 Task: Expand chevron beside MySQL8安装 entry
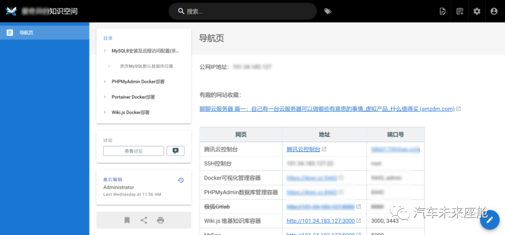pyautogui.click(x=105, y=51)
